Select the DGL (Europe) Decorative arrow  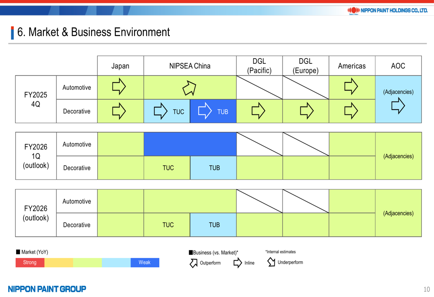307,111
